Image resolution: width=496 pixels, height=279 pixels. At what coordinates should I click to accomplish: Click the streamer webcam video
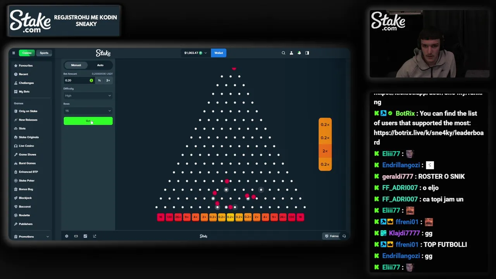coord(429,44)
